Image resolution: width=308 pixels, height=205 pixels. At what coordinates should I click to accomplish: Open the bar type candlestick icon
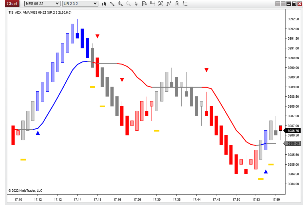point(104,4)
